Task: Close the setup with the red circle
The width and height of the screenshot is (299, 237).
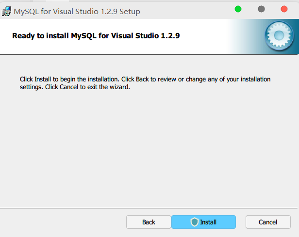Action: (284, 9)
